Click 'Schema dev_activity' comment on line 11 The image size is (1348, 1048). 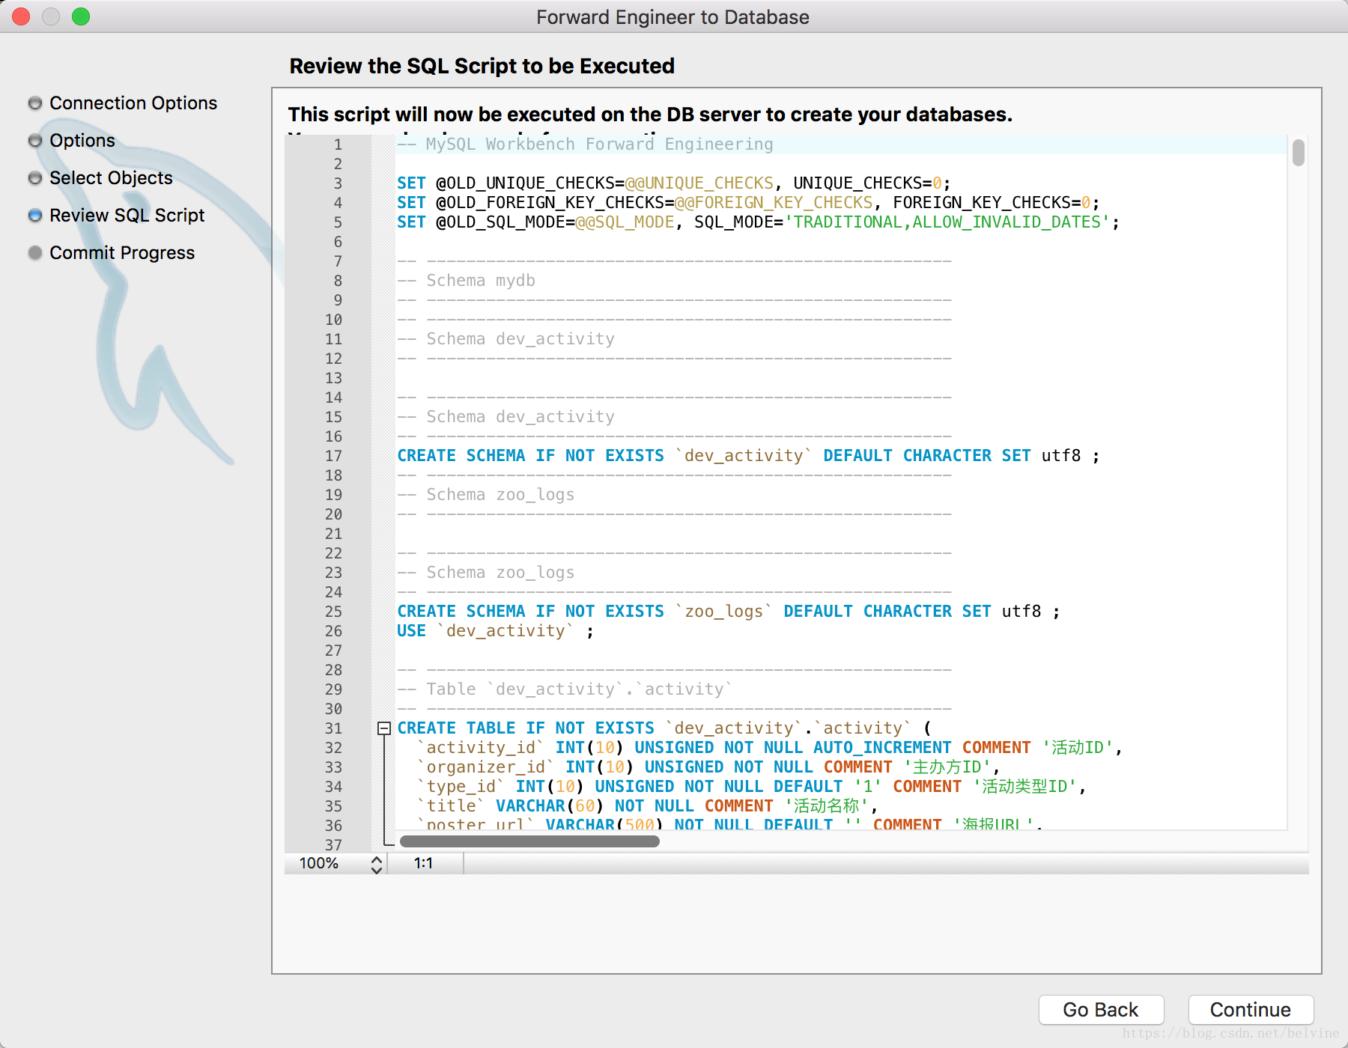point(506,338)
